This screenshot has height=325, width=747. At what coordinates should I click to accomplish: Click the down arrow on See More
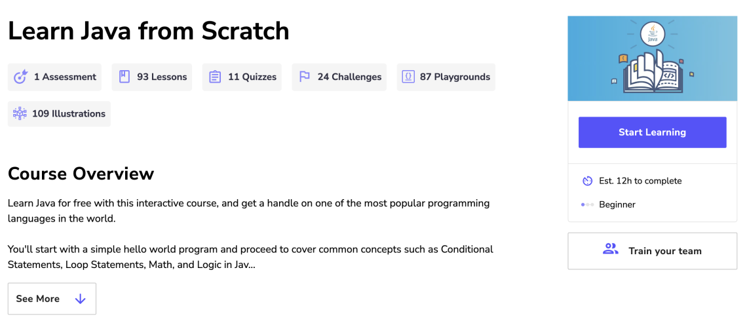(x=81, y=299)
